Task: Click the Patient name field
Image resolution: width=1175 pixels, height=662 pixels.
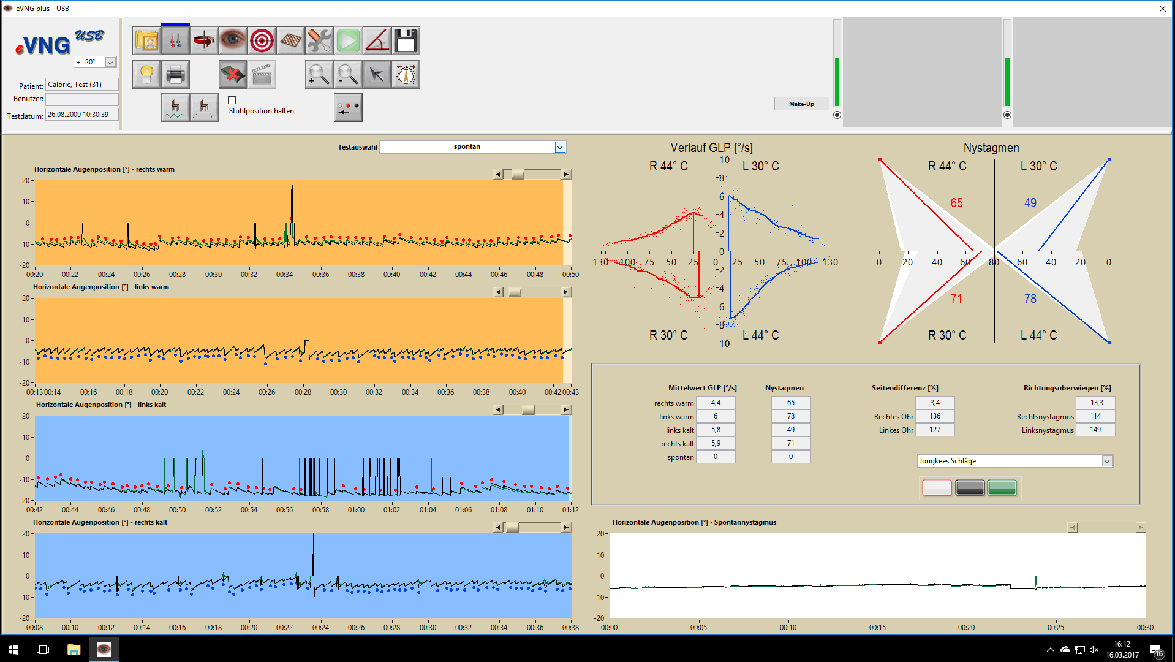Action: [x=82, y=85]
